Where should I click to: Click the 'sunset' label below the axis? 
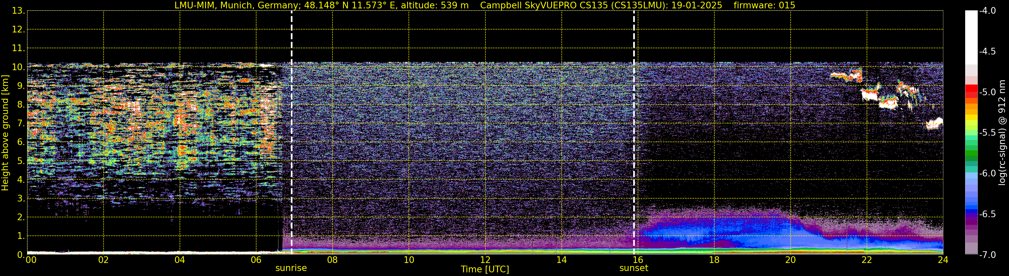coord(634,268)
